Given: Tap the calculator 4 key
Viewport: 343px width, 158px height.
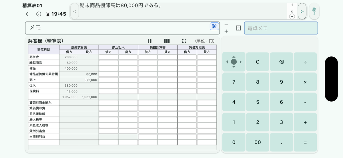Looking at the screenshot, I should point(234,102).
